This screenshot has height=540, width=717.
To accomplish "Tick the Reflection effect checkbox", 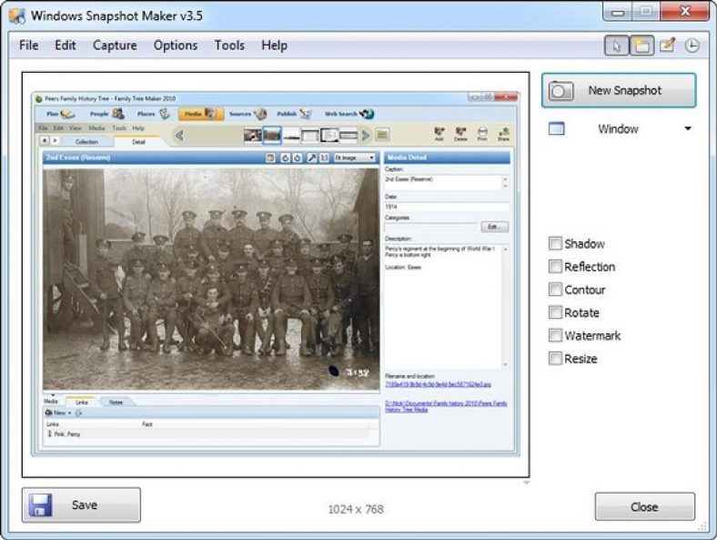I will point(555,267).
